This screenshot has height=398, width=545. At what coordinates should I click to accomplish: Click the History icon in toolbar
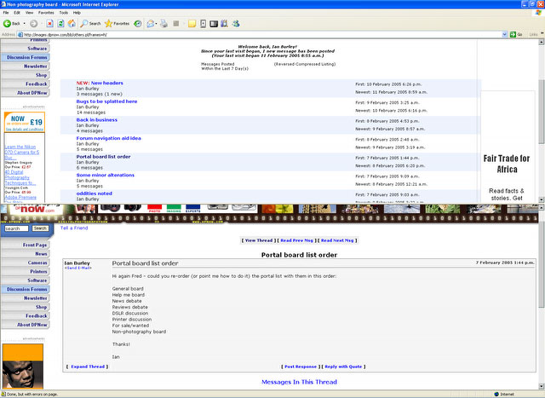tap(138, 24)
